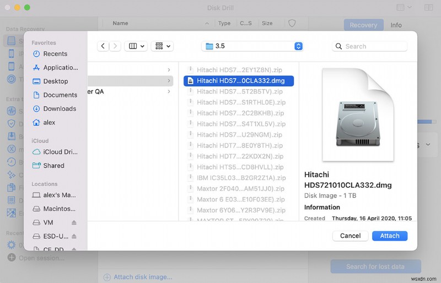Click the Desktop icon in sidebar
441x283 pixels.
coord(36,81)
